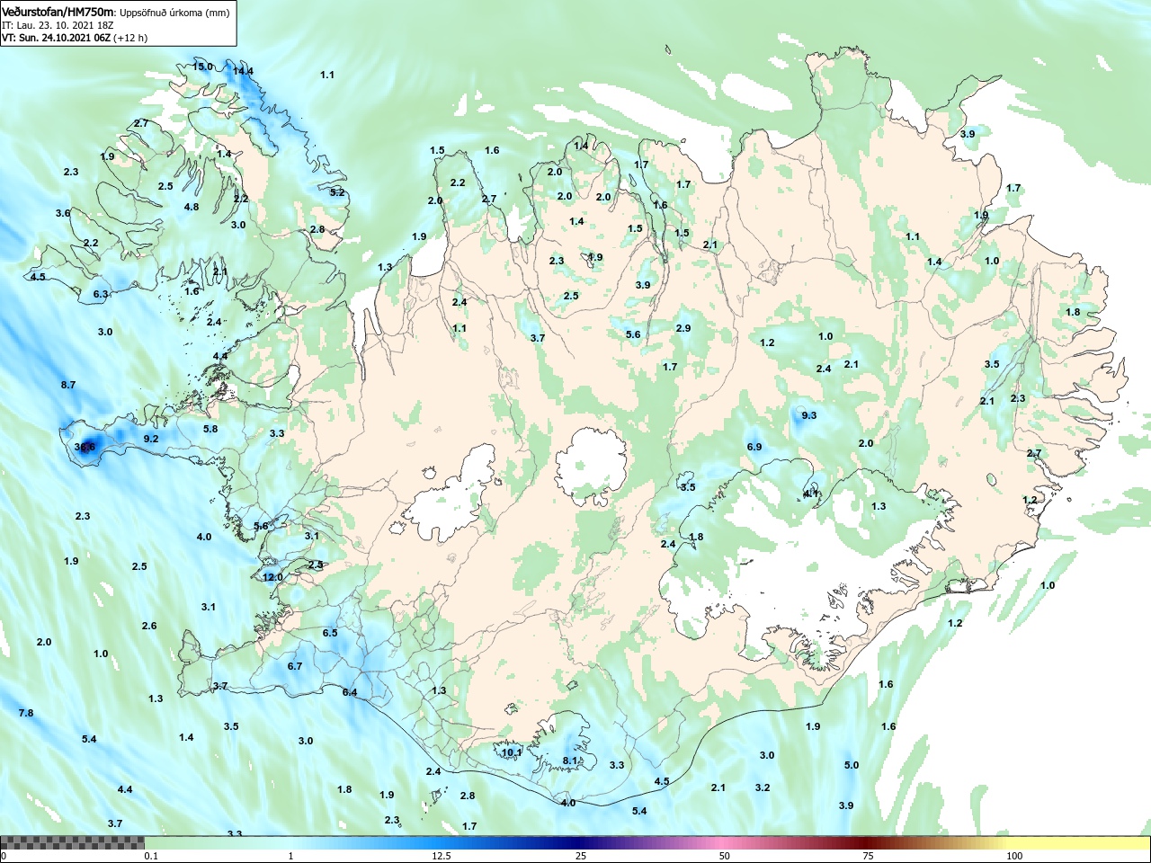This screenshot has height=863, width=1151.
Task: Click the checkered zero-precipitation legend segment
Action: coord(72,843)
